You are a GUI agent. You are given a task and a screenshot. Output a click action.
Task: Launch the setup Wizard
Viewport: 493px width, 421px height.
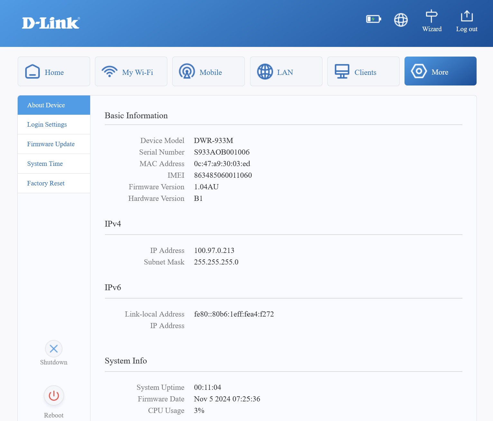click(432, 21)
